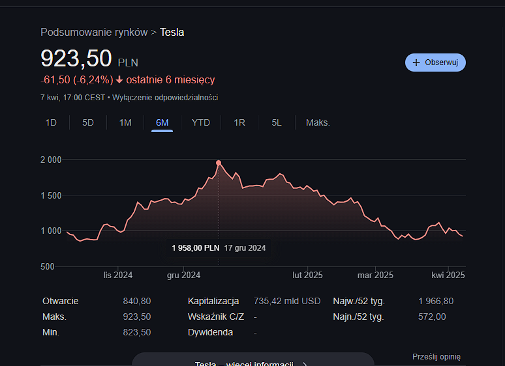Select the active 6M range tab
The image size is (505, 366).
(x=162, y=122)
